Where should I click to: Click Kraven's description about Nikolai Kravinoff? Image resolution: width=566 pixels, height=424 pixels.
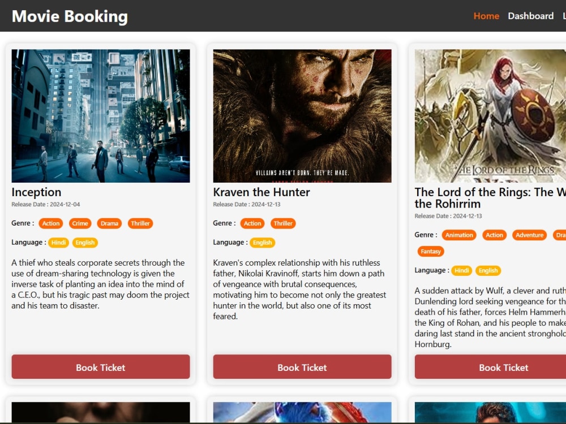point(300,289)
